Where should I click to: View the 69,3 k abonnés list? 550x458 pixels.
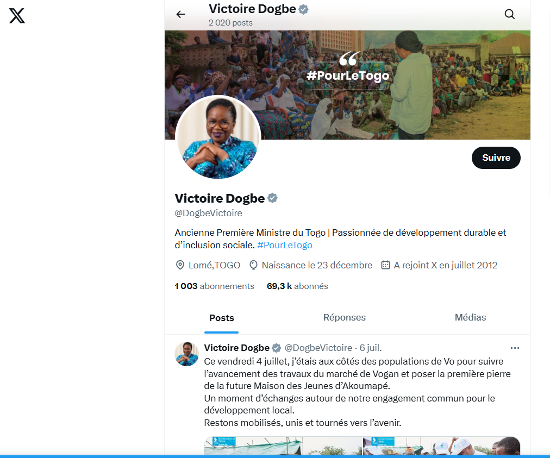[297, 286]
